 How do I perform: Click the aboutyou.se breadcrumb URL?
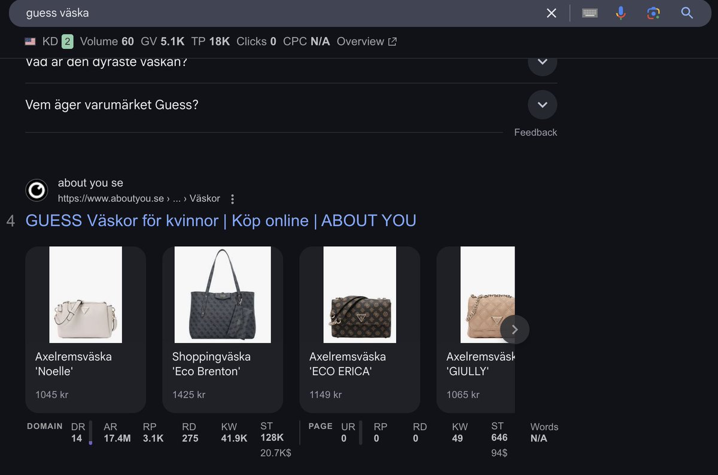[139, 198]
